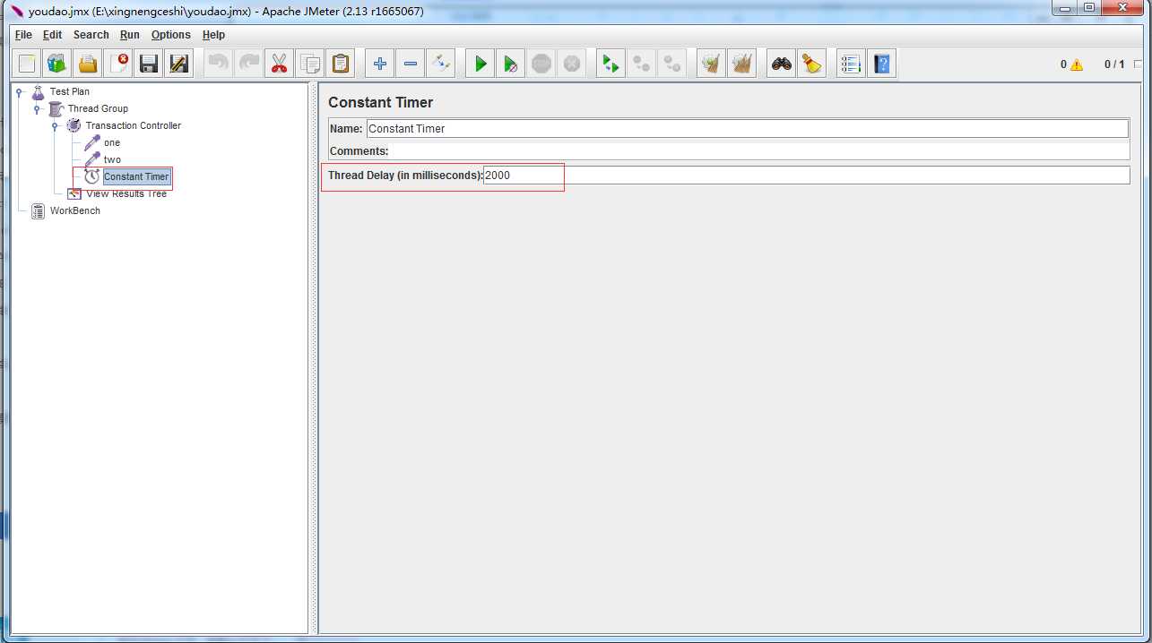This screenshot has height=643, width=1152.
Task: Click the Clear All brooms icon
Action: (742, 64)
